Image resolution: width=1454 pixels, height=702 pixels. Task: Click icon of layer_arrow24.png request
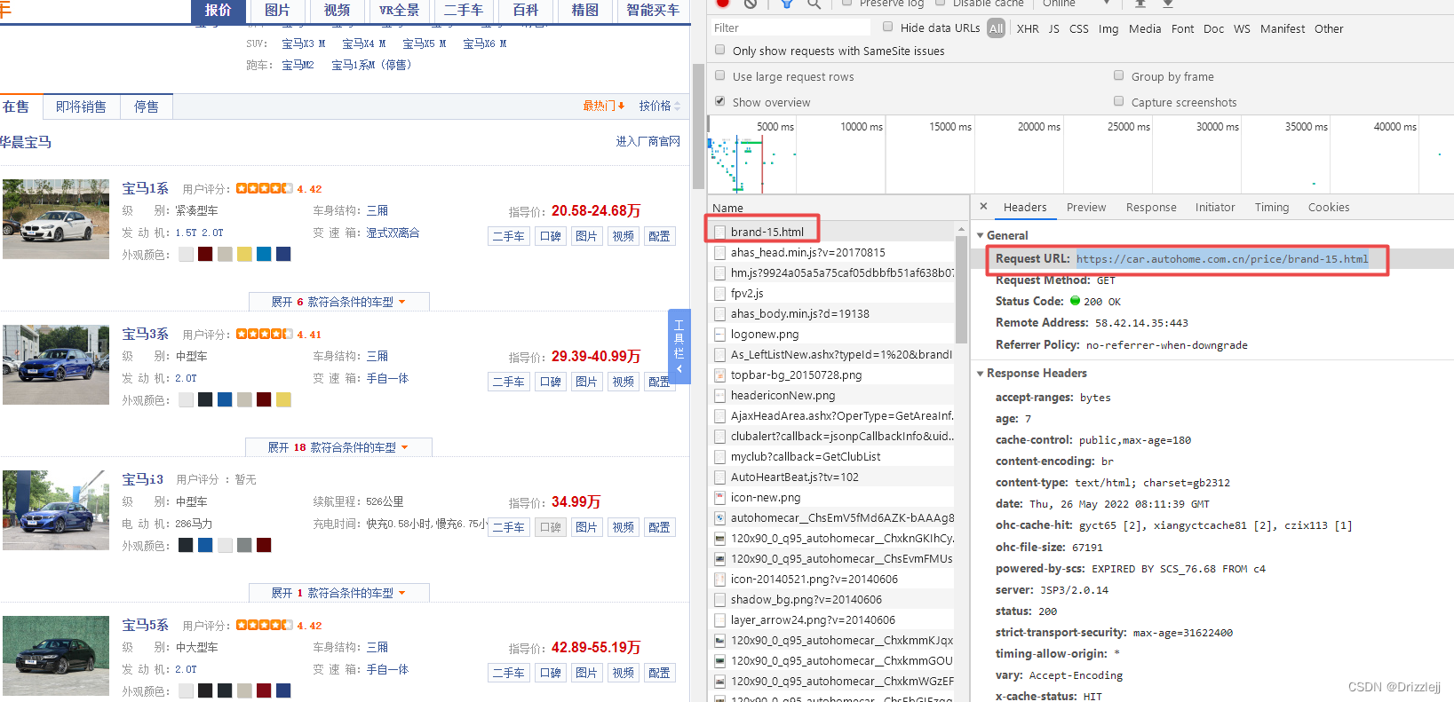coord(720,619)
